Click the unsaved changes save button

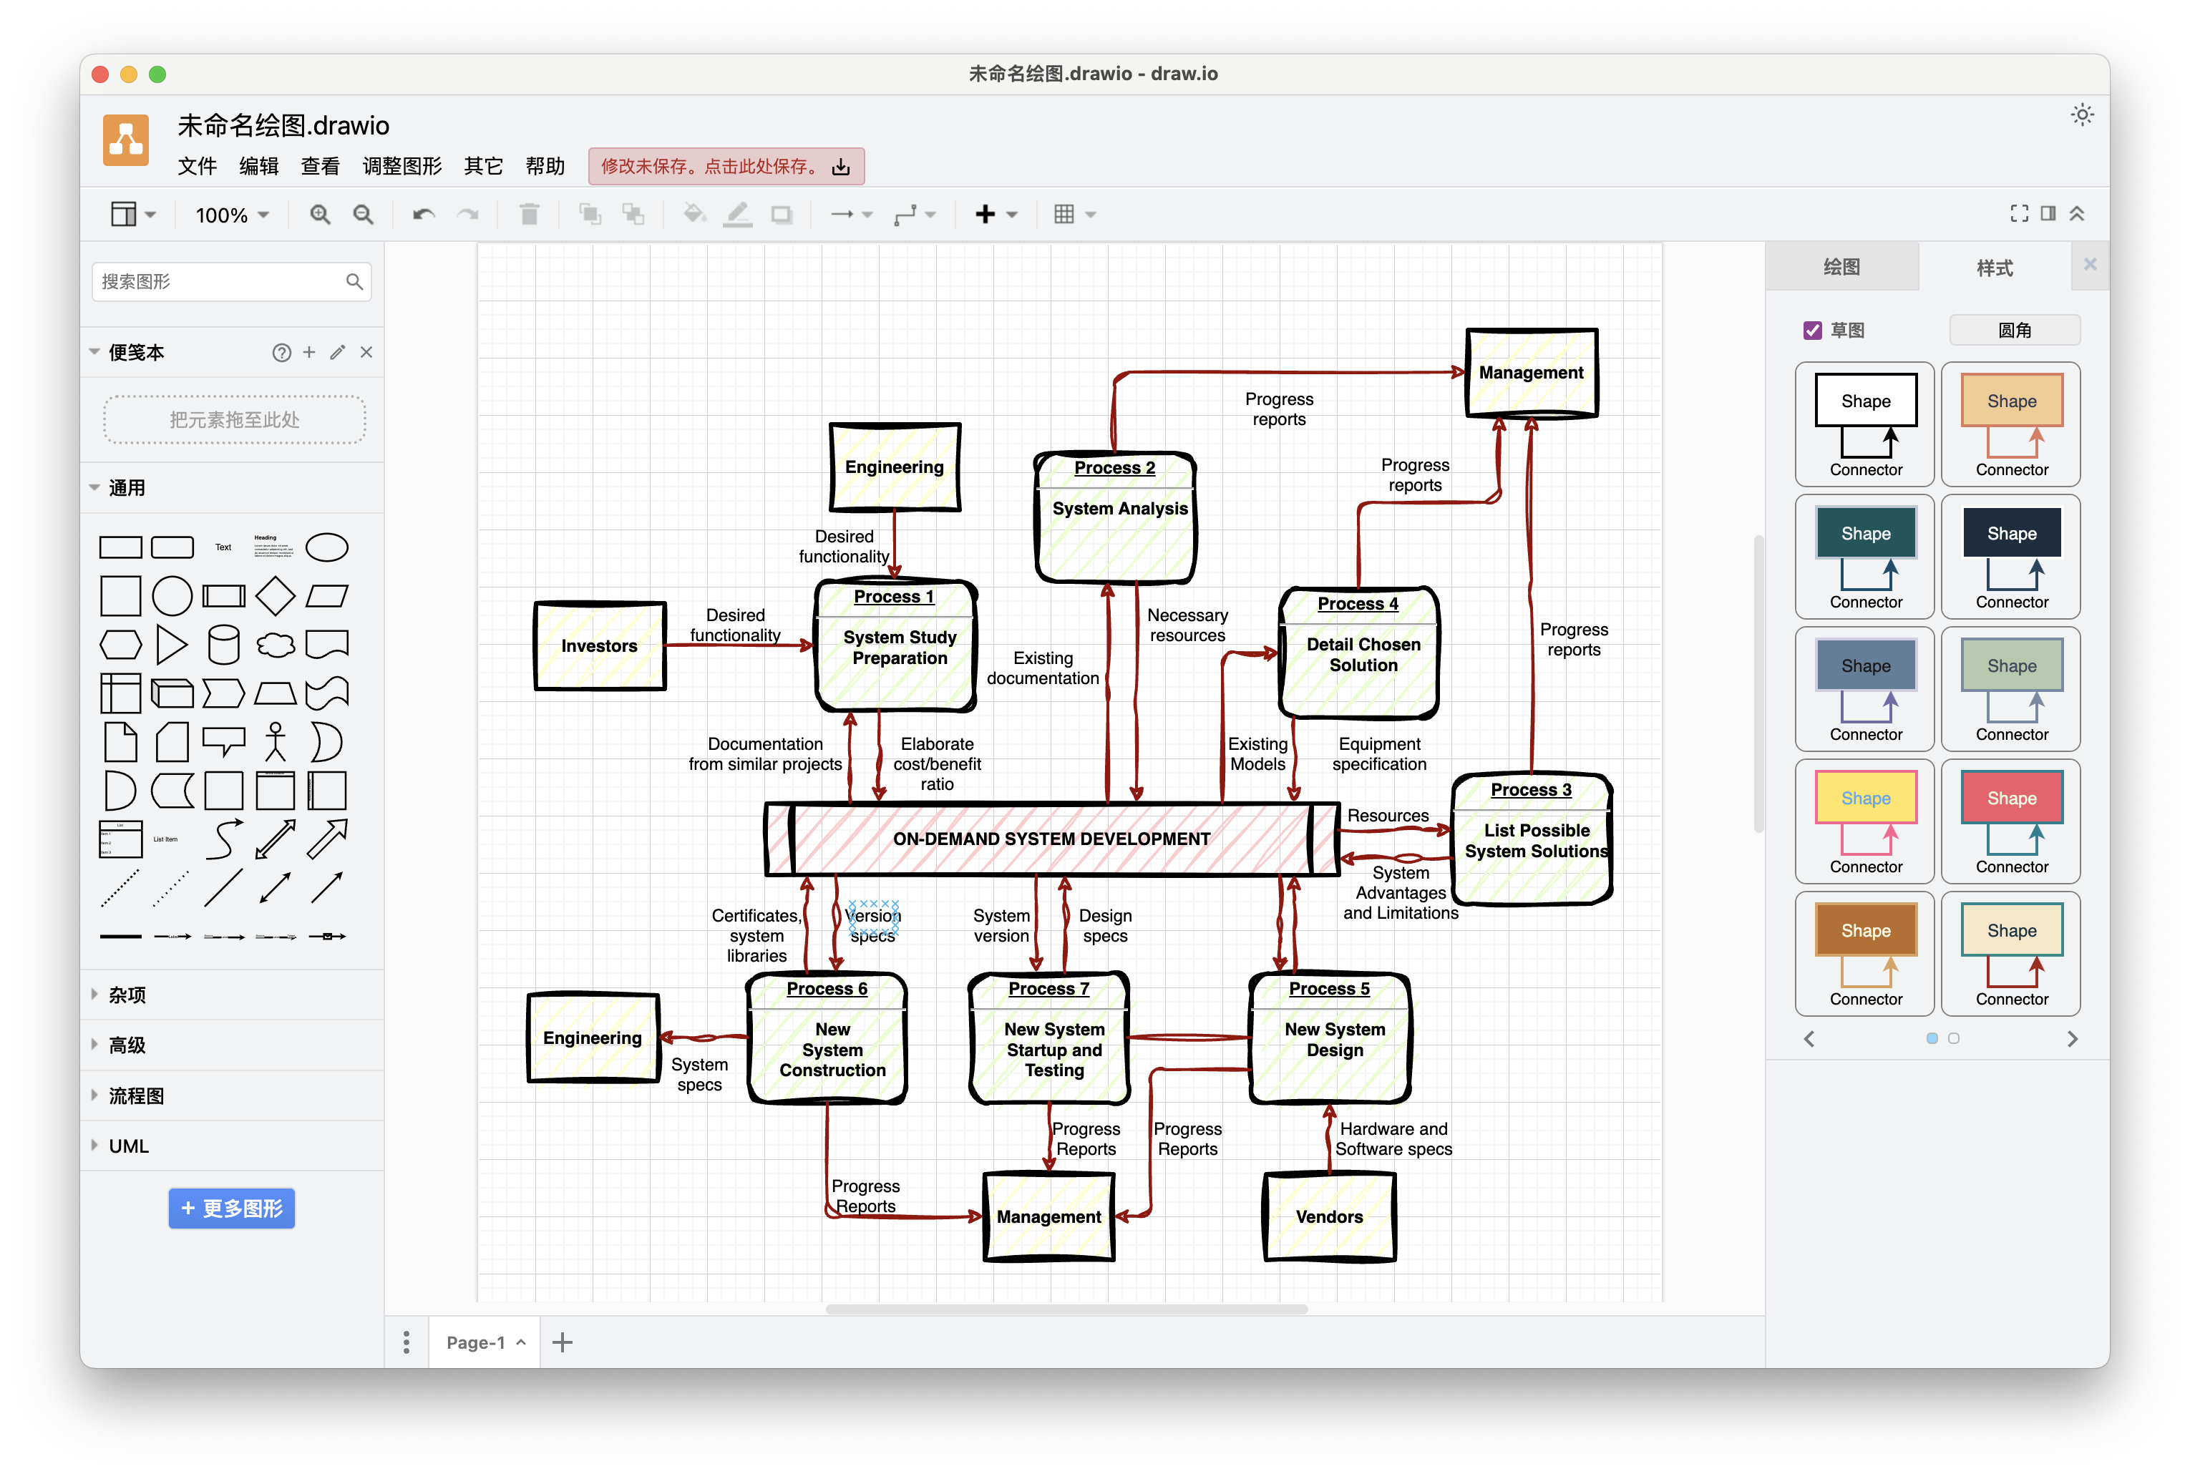click(x=725, y=167)
